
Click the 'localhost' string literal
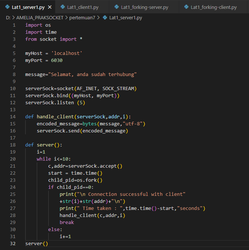(x=67, y=53)
